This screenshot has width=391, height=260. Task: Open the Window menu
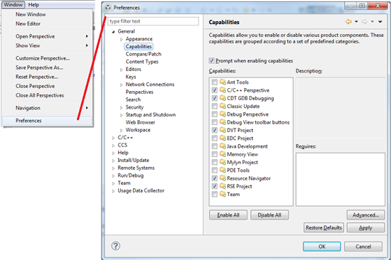tap(14, 4)
